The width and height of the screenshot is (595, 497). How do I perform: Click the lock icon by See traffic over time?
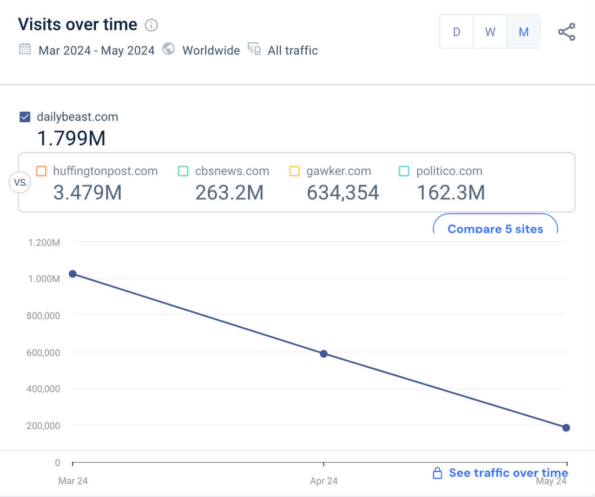click(437, 473)
